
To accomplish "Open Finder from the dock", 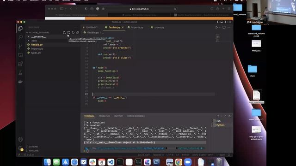I will [47, 162].
